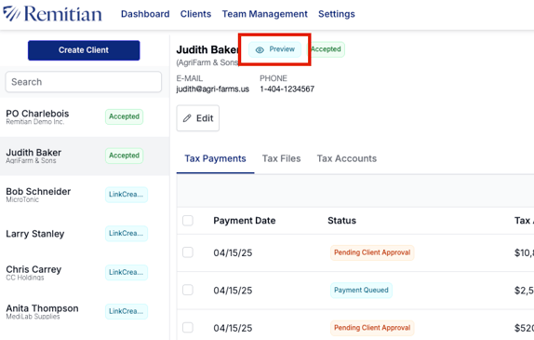Check the first 04/15/25 Pending Client Approval row

coord(188,252)
